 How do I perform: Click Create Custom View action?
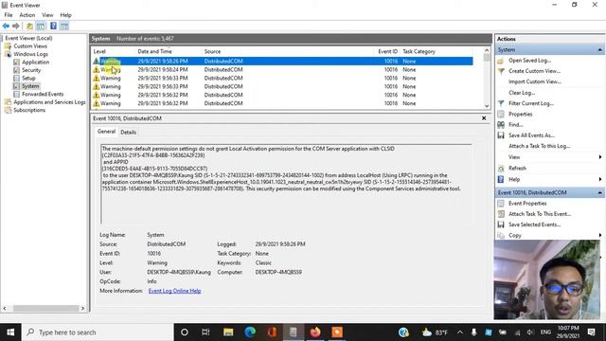534,71
